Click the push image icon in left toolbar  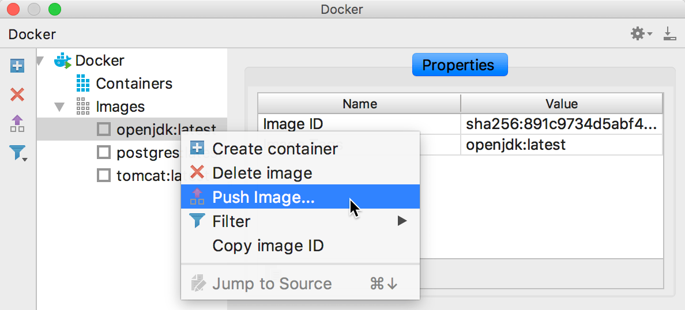click(17, 123)
